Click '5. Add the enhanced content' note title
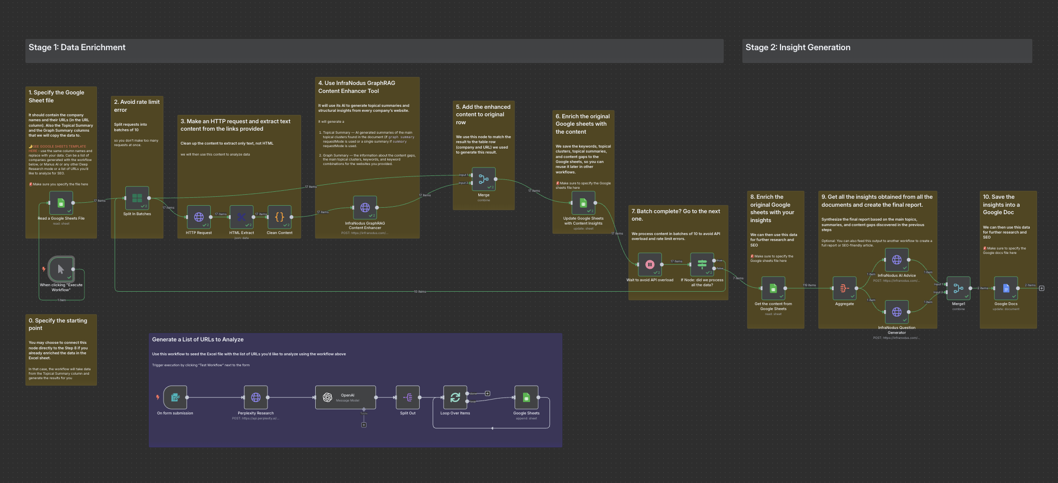 pyautogui.click(x=483, y=114)
